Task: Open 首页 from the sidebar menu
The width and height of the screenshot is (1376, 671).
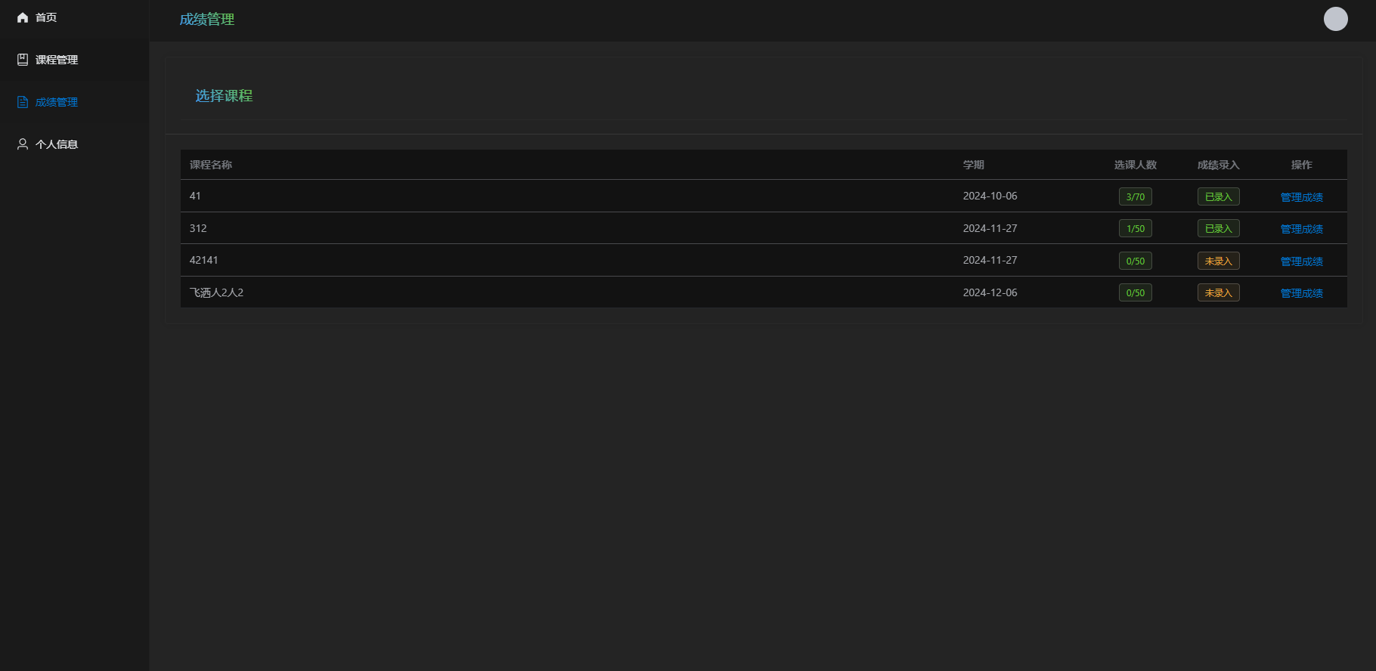Action: (x=46, y=17)
